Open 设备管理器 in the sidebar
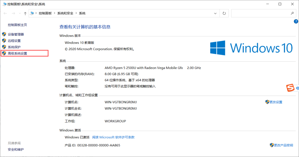Viewport: 299px width, 157px height. pos(16,35)
